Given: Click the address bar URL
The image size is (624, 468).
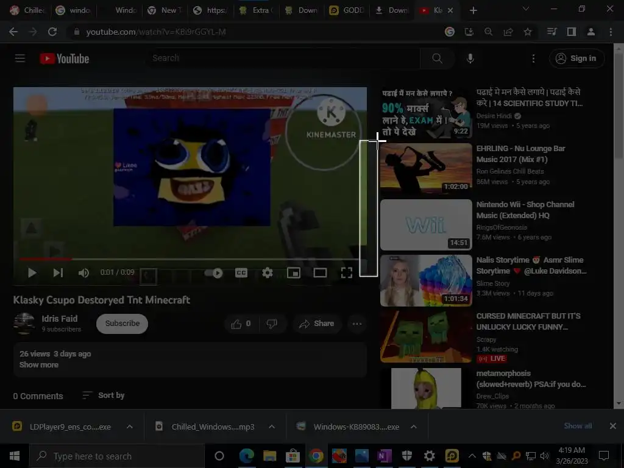Looking at the screenshot, I should (x=155, y=32).
